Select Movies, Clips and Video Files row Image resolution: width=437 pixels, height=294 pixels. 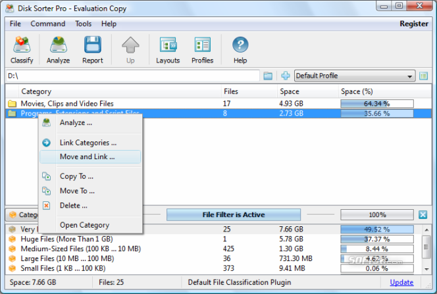[218, 103]
